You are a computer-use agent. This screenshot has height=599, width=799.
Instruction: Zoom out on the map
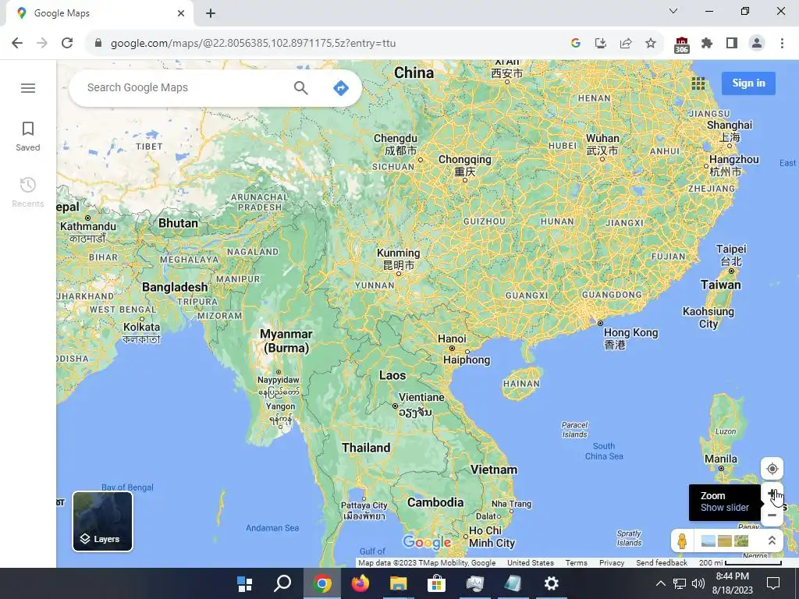pyautogui.click(x=772, y=516)
